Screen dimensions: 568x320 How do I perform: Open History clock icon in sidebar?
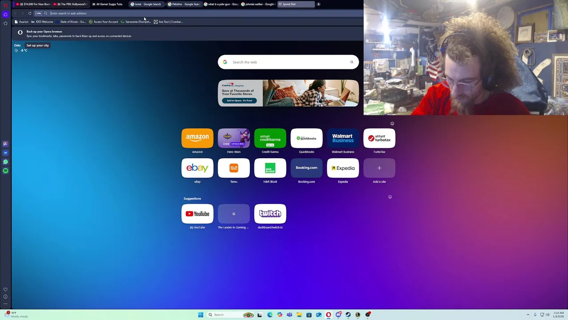(x=5, y=296)
